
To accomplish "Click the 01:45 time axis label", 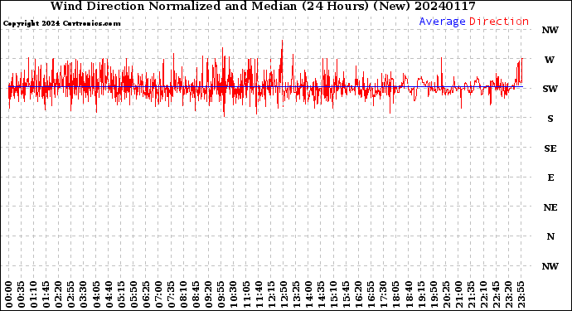I will (x=46, y=294).
